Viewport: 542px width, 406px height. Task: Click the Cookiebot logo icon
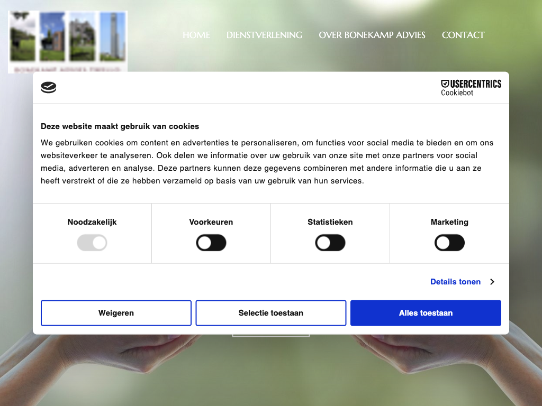pyautogui.click(x=48, y=87)
